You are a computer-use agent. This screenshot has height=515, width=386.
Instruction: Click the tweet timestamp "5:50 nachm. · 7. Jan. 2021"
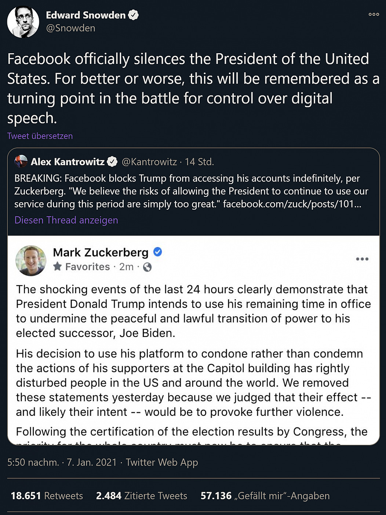click(62, 462)
